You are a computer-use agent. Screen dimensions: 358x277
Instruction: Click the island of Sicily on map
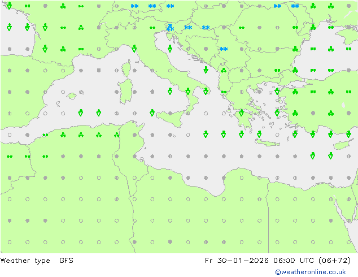[171, 118]
